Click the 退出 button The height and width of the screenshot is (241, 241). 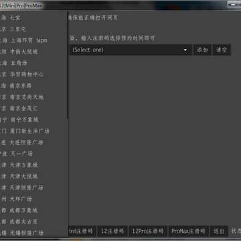pyautogui.click(x=219, y=231)
